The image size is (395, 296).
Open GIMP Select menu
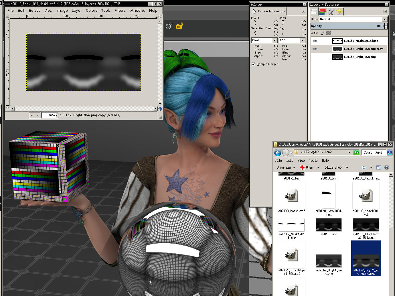click(x=34, y=11)
